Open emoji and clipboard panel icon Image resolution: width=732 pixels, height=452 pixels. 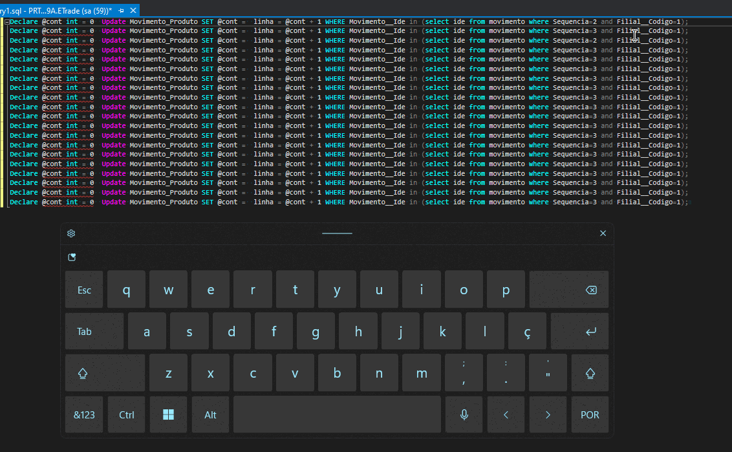coord(72,257)
